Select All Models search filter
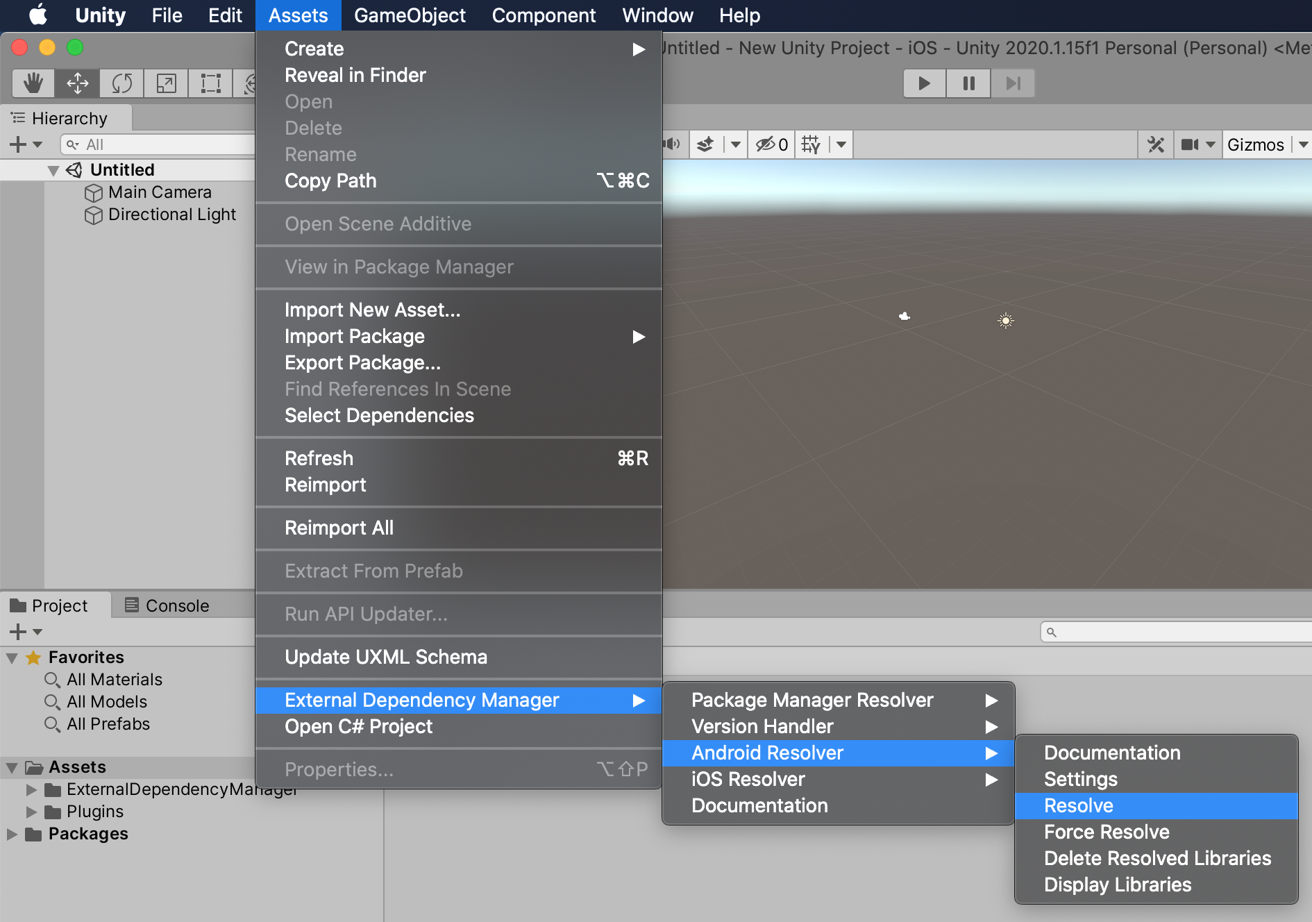This screenshot has width=1312, height=922. (107, 702)
